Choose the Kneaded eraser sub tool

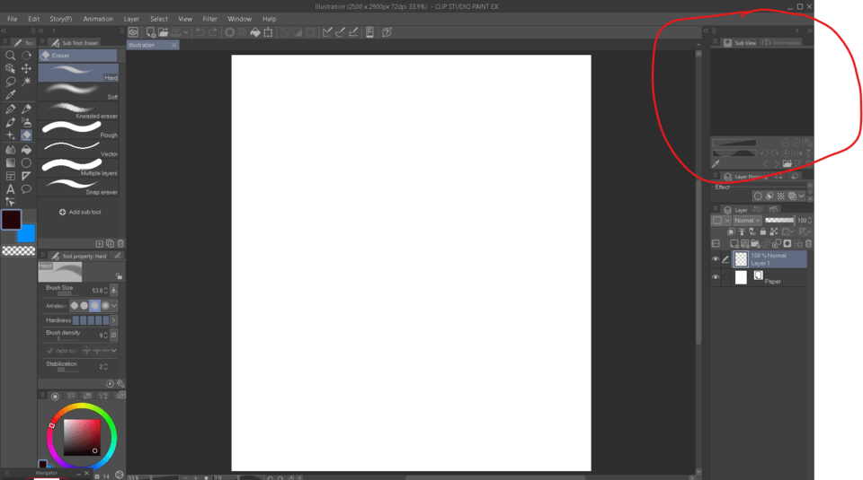click(x=78, y=110)
